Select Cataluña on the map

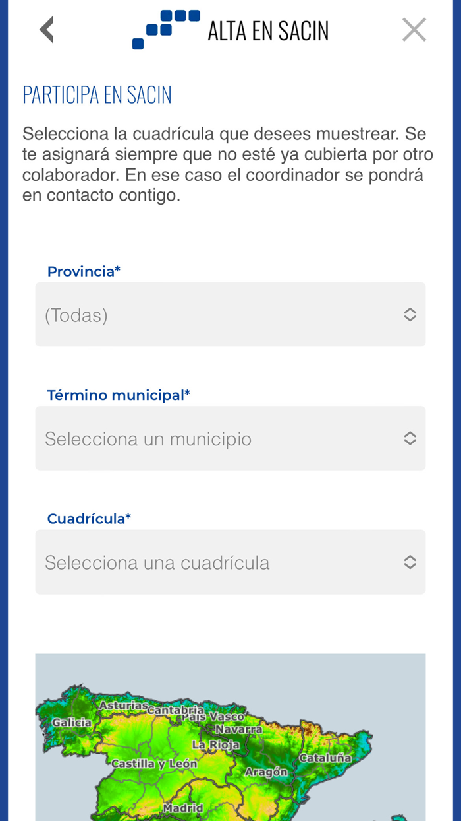pos(327,759)
